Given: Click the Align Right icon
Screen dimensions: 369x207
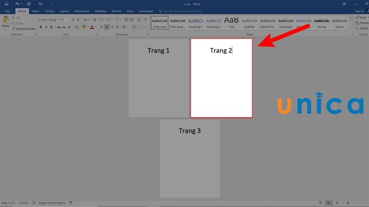Looking at the screenshot, I should [x=112, y=27].
